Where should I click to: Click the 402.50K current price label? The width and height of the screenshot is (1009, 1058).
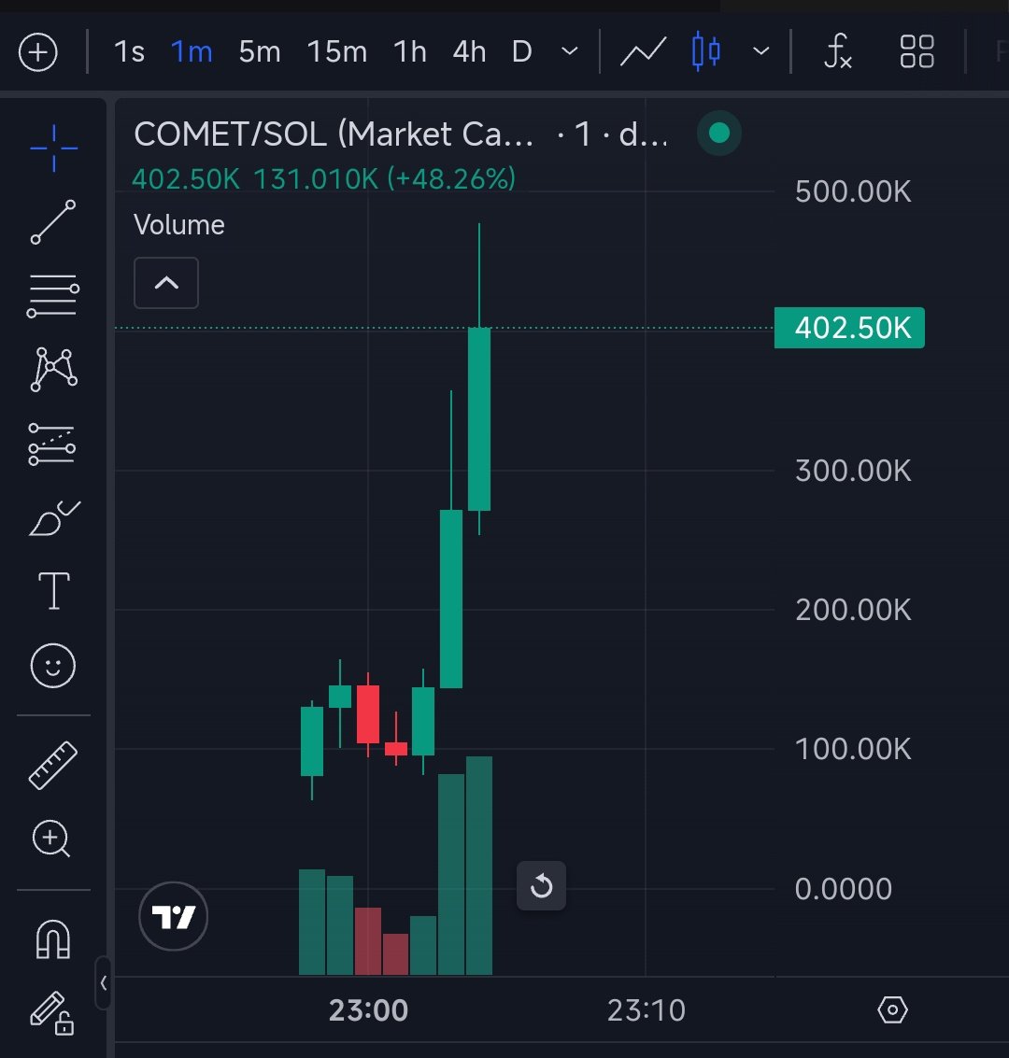click(849, 328)
